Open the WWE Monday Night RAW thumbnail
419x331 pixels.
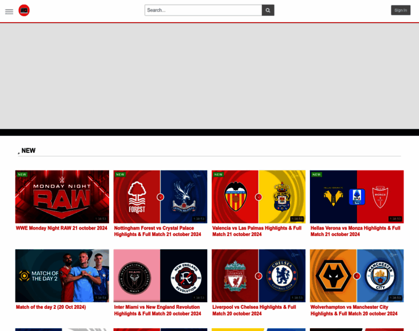[62, 197]
